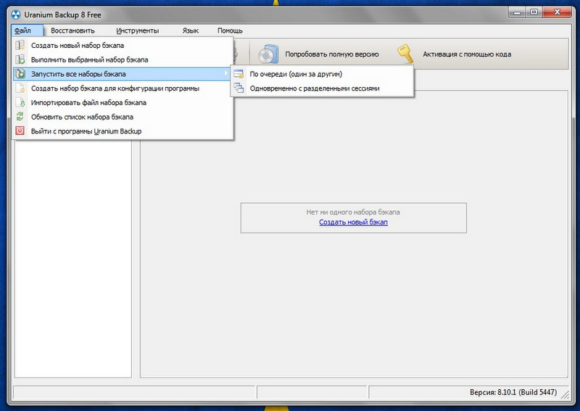The image size is (580, 411).
Task: Click the window resize grip in status bar
Action: (565, 394)
